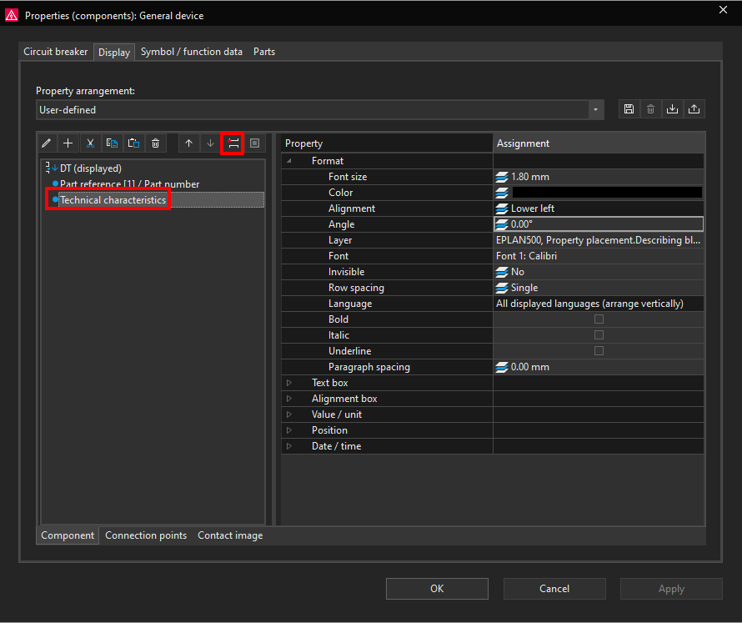Open the Connection points tab
The width and height of the screenshot is (742, 623).
coord(146,535)
